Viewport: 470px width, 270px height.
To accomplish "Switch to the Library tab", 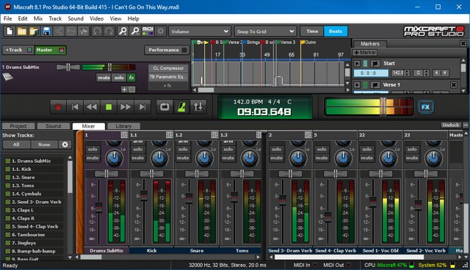I will tap(123, 126).
